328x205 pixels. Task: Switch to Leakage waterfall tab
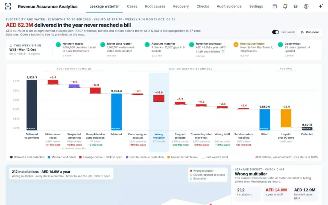(104, 6)
